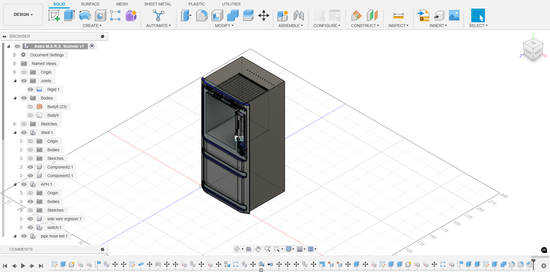Open the Orbit navigation tool

(x=237, y=249)
